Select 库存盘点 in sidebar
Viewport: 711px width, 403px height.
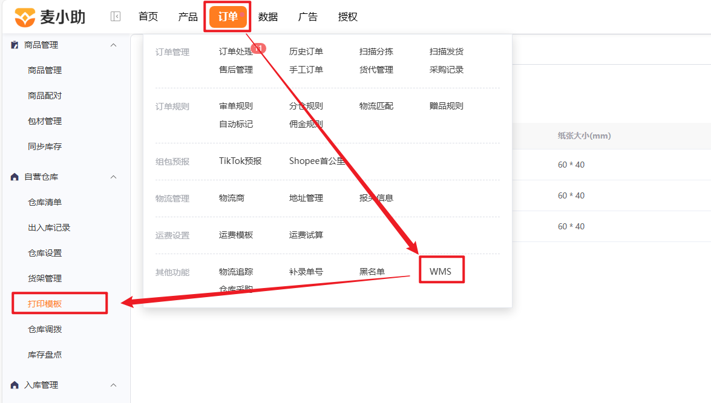[x=44, y=355]
